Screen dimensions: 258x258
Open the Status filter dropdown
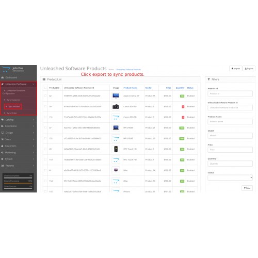(230, 178)
